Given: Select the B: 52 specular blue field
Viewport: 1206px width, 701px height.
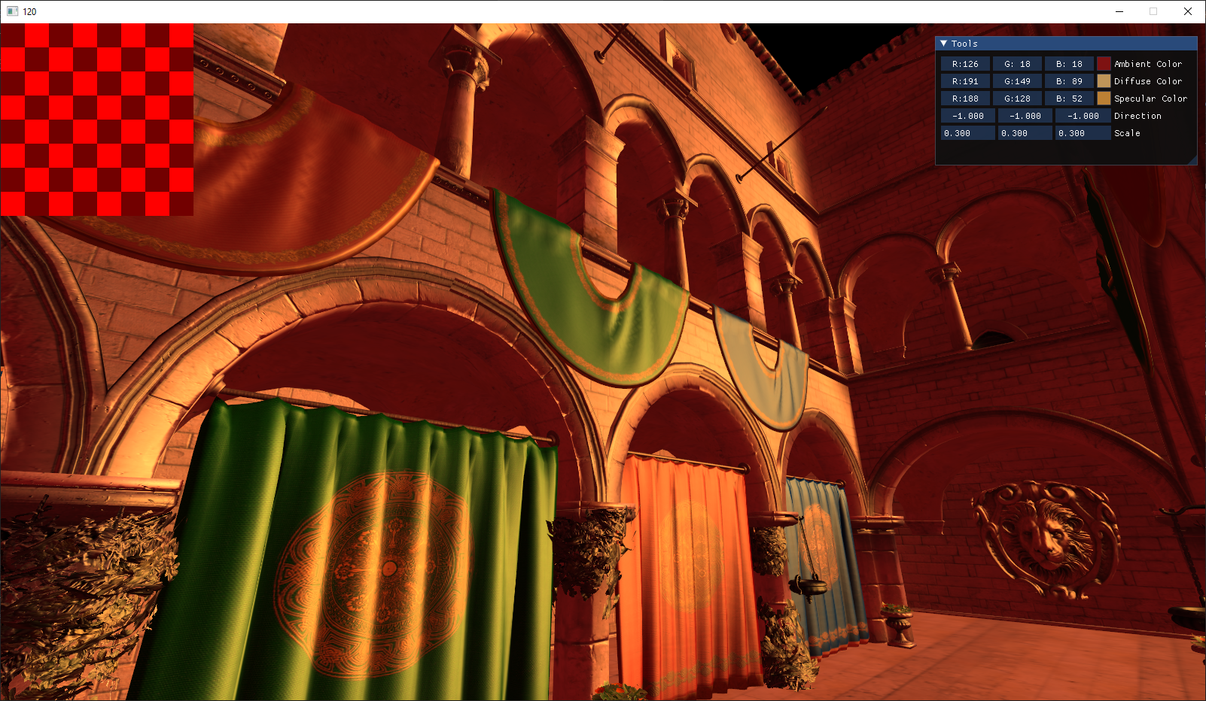Looking at the screenshot, I should [1069, 98].
